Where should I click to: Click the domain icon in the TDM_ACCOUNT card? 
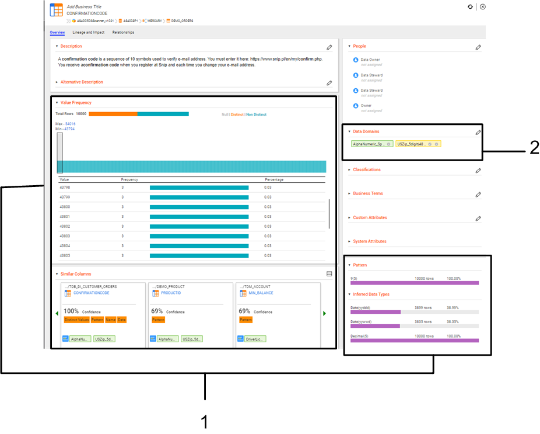[x=240, y=339]
